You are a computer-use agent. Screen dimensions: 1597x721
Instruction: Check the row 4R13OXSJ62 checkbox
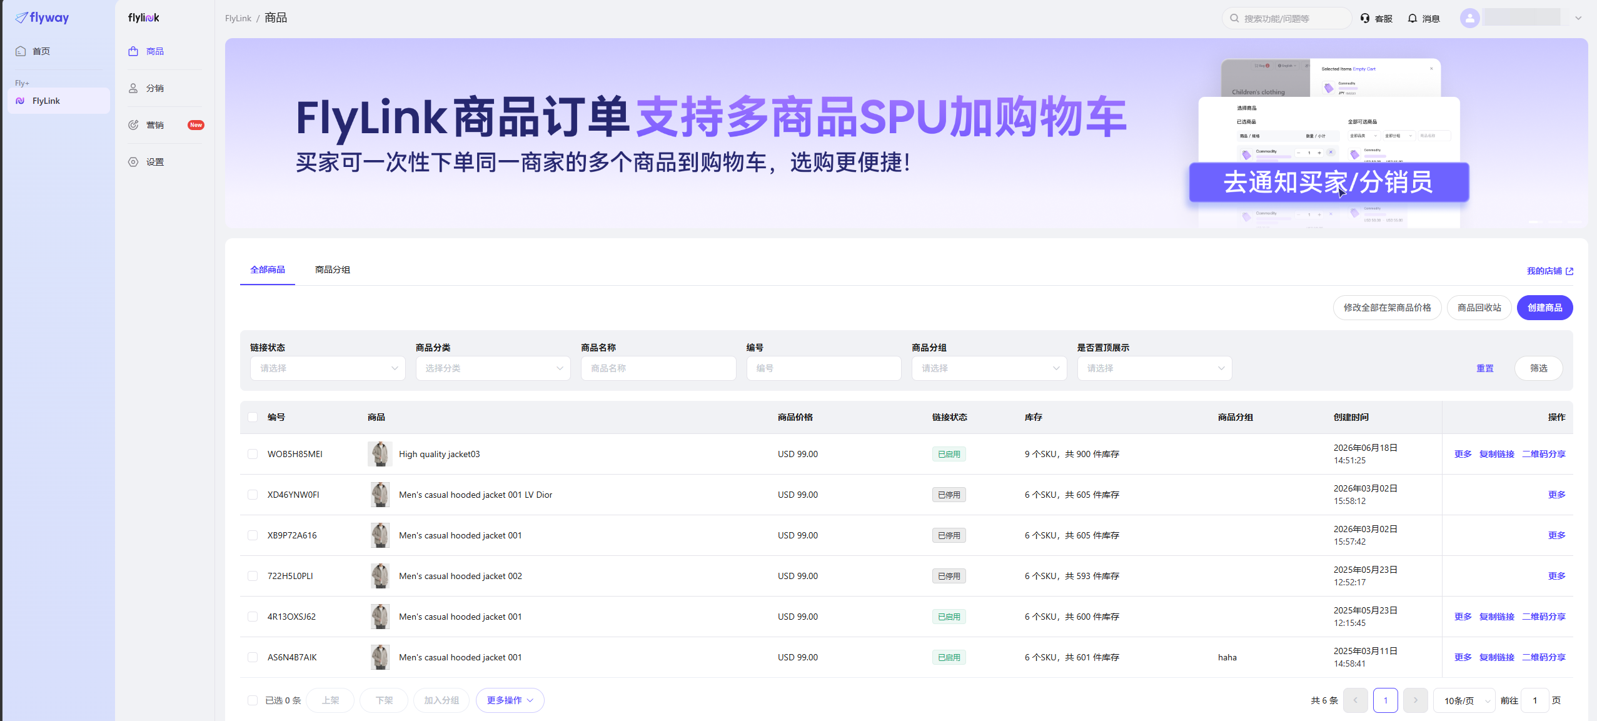pos(253,617)
